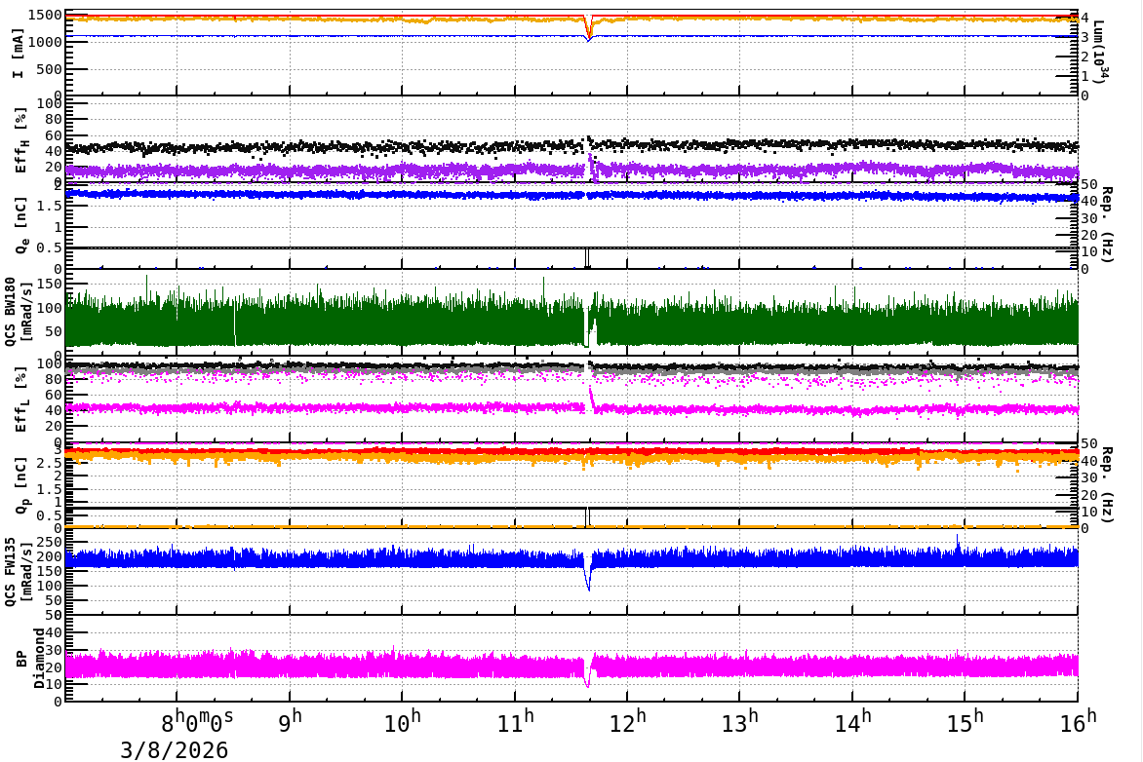The height and width of the screenshot is (762, 1143).
Task: Click the 11h time axis label
Action: coord(515,721)
